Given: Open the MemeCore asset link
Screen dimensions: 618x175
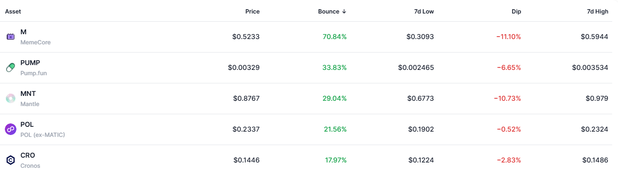Looking at the screenshot, I should point(35,42).
